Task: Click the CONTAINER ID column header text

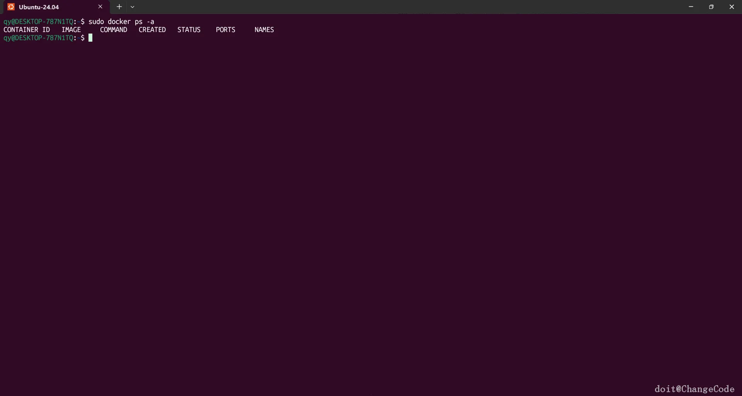Action: coord(27,30)
